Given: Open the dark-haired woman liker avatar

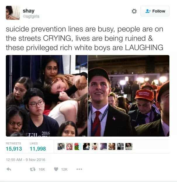Looking at the screenshot, I should pyautogui.click(x=86, y=146).
